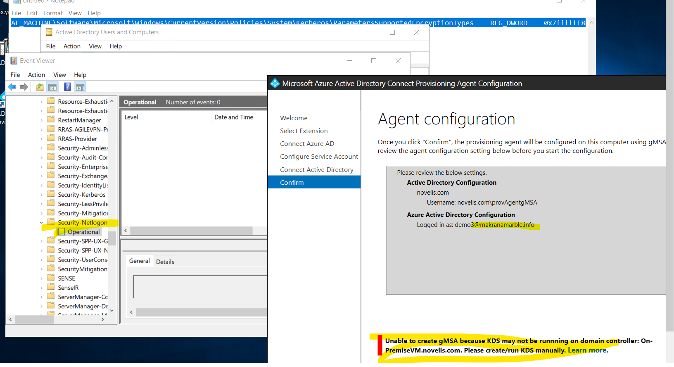674x367 pixels.
Task: Select the Connect Azure AD wizard step
Action: click(x=307, y=143)
